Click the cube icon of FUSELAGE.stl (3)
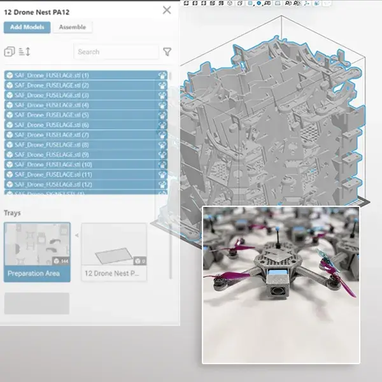382x382 pixels. (10, 95)
